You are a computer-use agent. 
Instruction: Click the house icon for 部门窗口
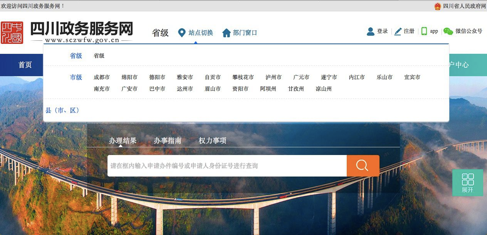pyautogui.click(x=227, y=33)
